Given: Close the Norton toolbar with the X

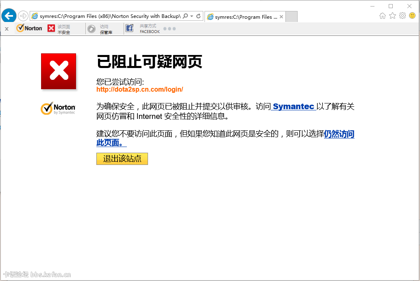Looking at the screenshot, I should (7, 29).
